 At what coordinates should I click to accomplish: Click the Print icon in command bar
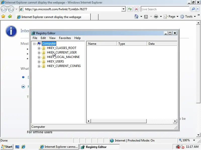click(156, 16)
